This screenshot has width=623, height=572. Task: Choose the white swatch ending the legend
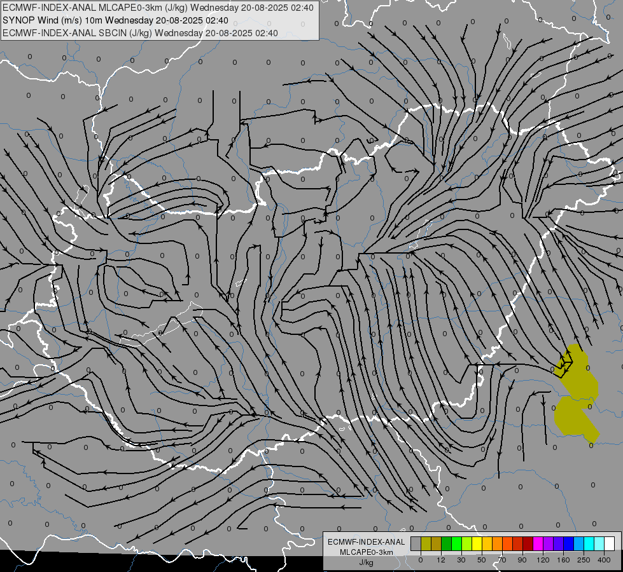point(610,543)
